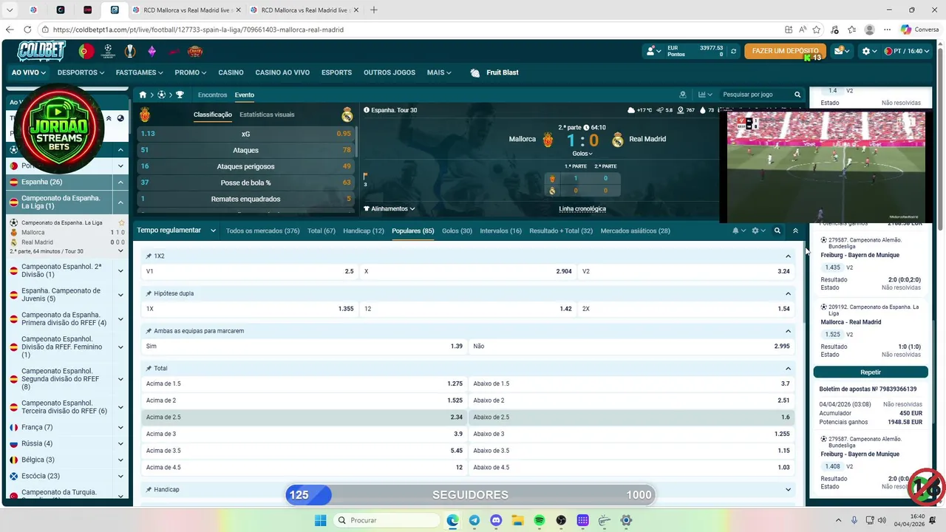Open the DESPORTOS menu

(81, 72)
